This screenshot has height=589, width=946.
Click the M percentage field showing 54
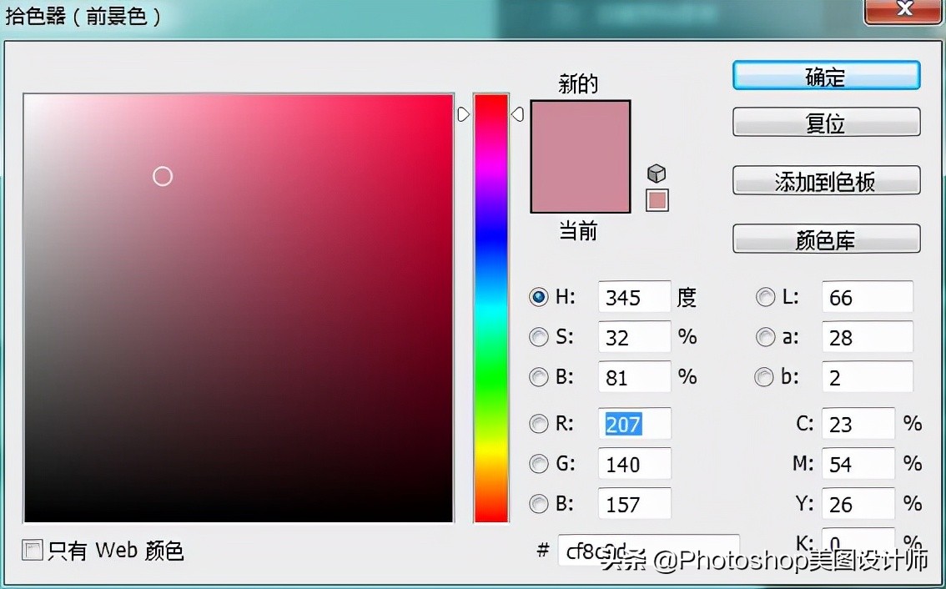[858, 463]
